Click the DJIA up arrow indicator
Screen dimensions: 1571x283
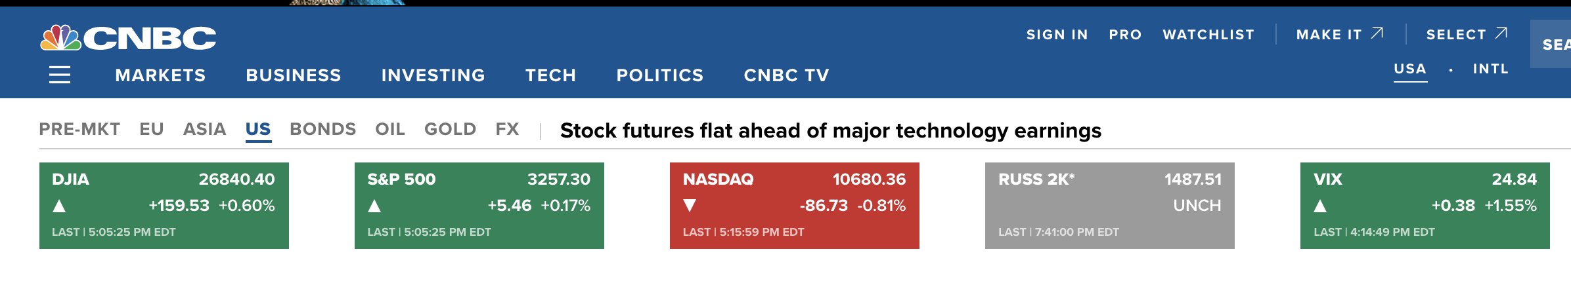pos(59,206)
